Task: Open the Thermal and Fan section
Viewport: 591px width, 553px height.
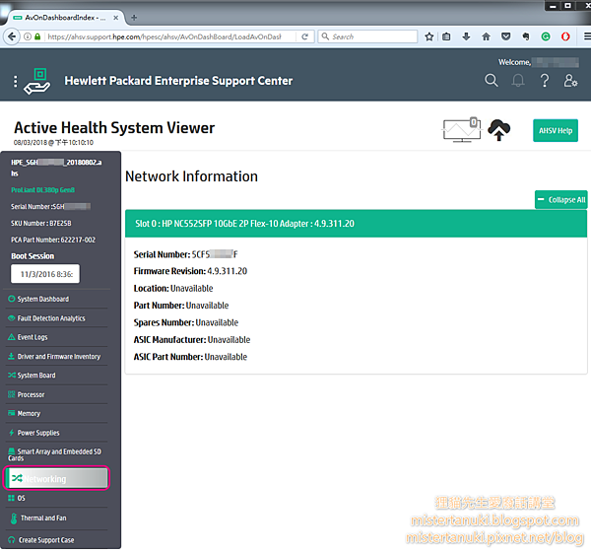Action: pyautogui.click(x=43, y=518)
